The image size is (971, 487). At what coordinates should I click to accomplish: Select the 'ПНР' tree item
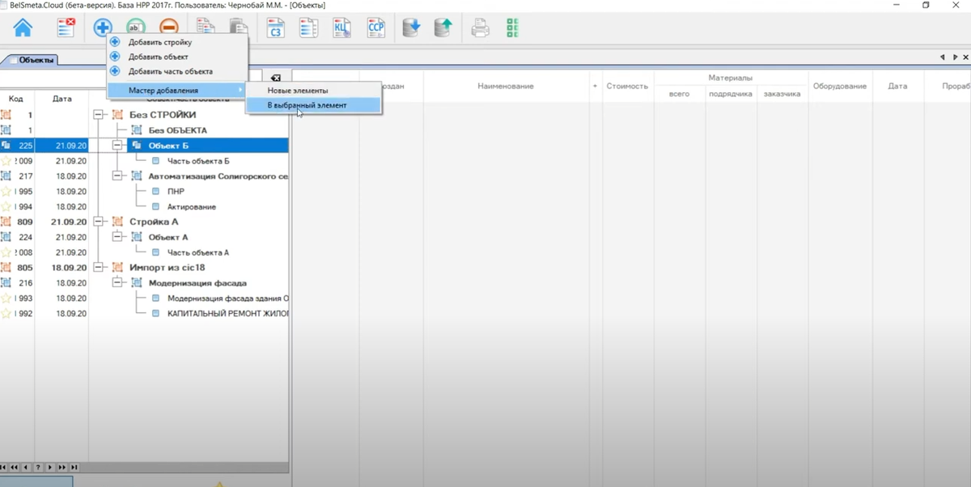(x=176, y=192)
